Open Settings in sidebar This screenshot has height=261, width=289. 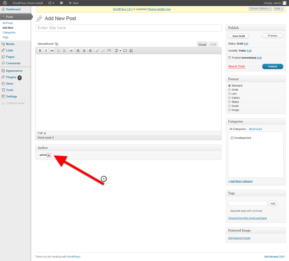[x=12, y=96]
